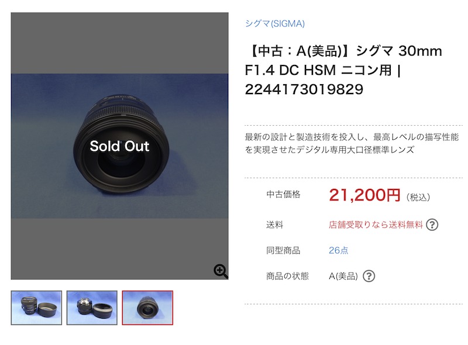The width and height of the screenshot is (468, 345).
Task: Click the magnifier zoom icon on product image
Action: [x=221, y=271]
